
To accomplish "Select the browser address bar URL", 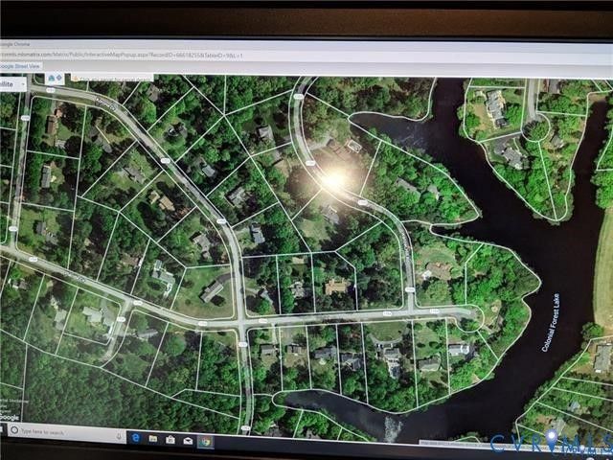I will click(115, 57).
